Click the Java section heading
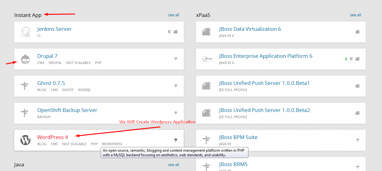382x171 pixels. tap(19, 165)
